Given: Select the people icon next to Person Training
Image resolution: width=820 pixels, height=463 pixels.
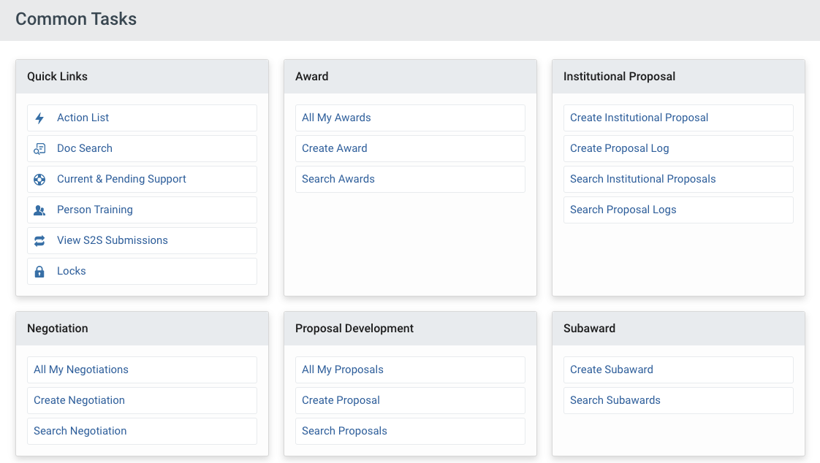Looking at the screenshot, I should [39, 210].
